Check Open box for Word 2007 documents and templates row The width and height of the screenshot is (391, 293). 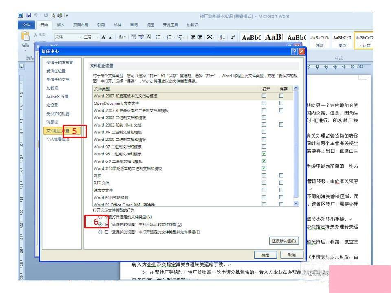point(264,96)
